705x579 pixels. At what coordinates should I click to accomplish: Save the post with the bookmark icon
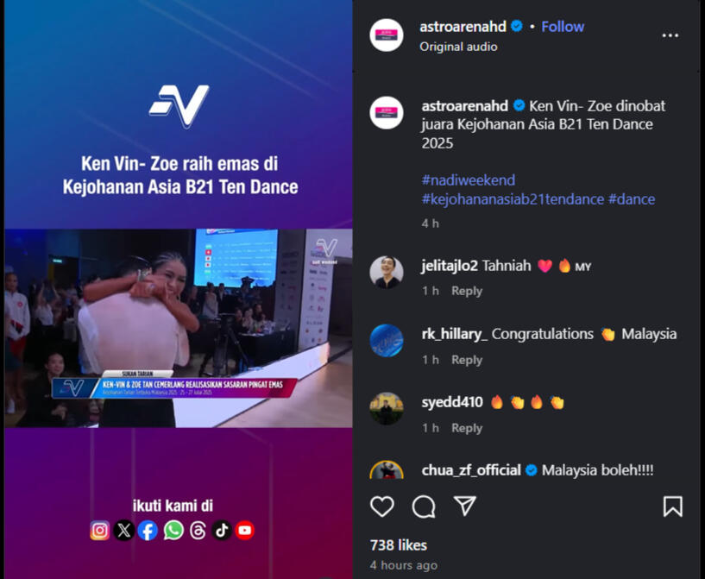pyautogui.click(x=672, y=507)
